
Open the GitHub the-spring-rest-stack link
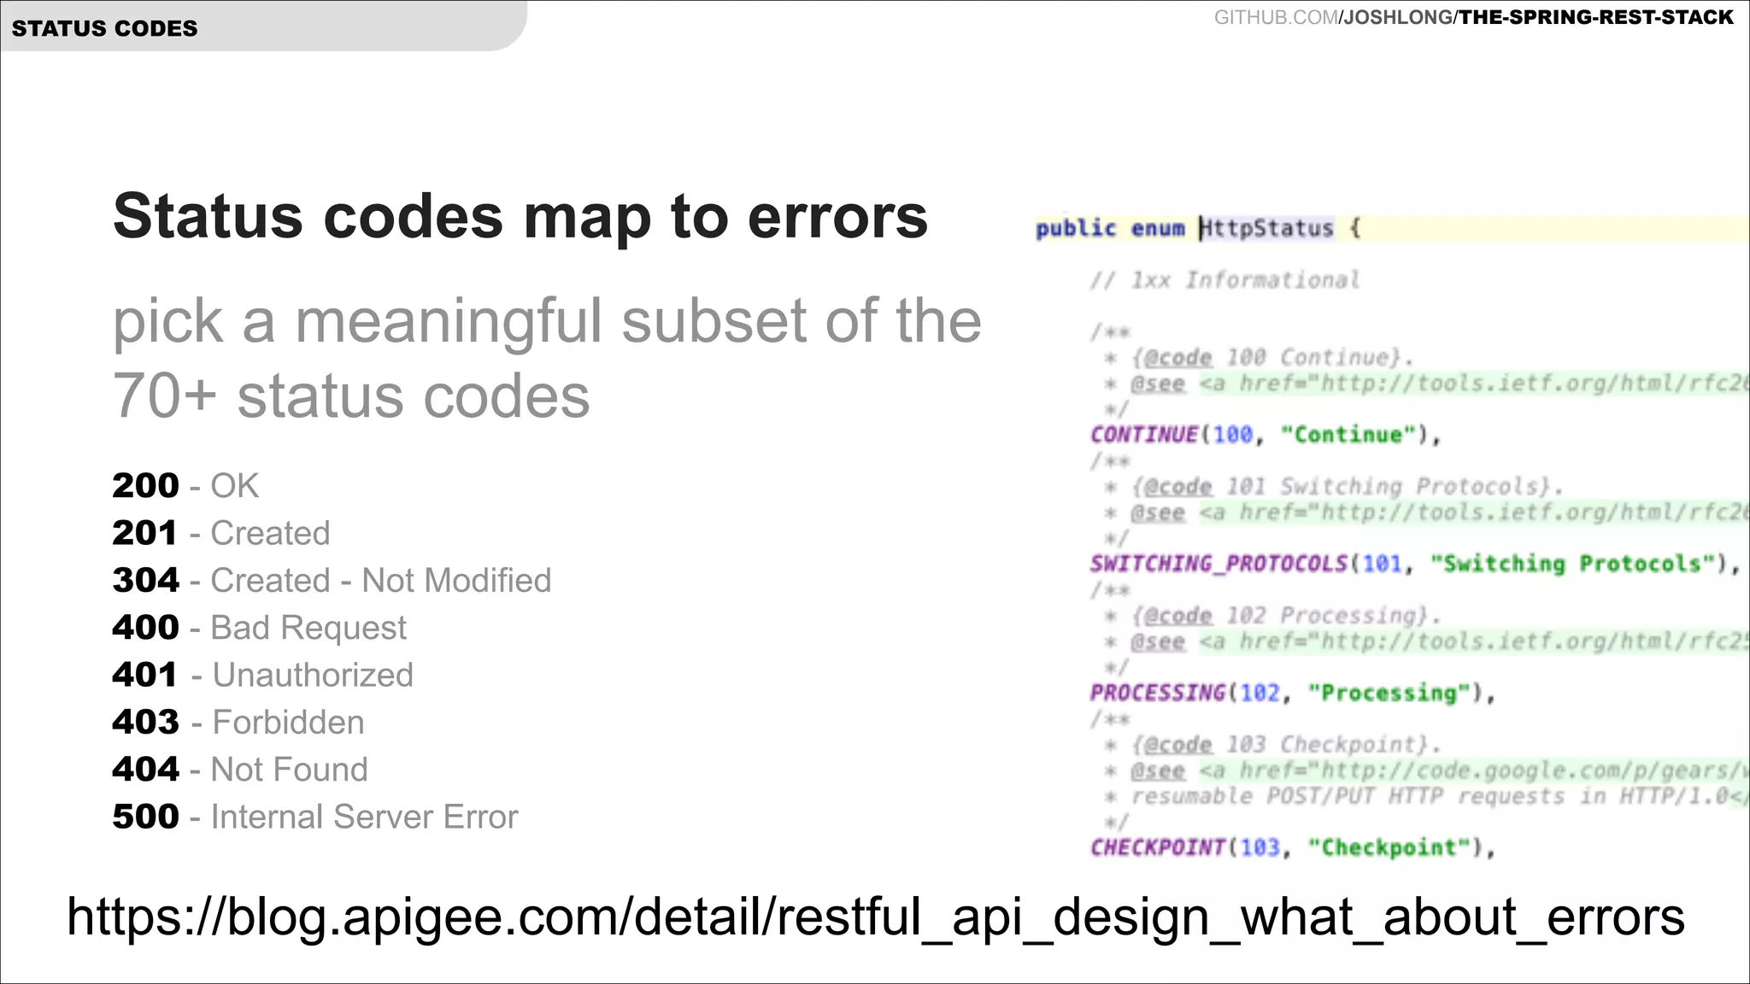coord(1473,17)
